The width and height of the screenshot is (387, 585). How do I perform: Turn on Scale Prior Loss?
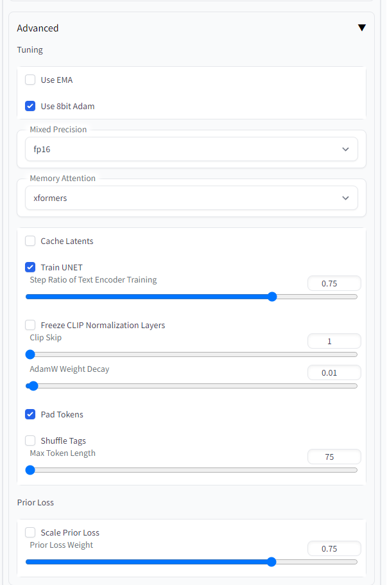pos(30,532)
